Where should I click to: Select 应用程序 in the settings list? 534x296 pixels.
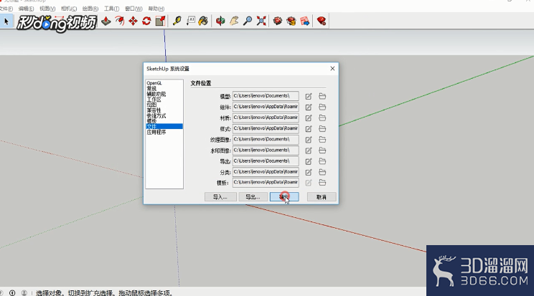(156, 132)
